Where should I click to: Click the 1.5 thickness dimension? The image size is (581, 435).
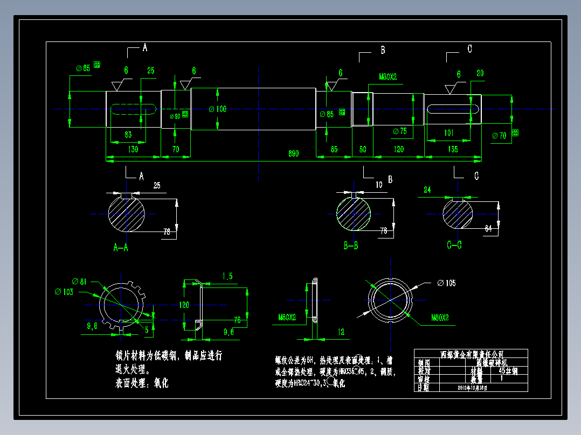(227, 276)
